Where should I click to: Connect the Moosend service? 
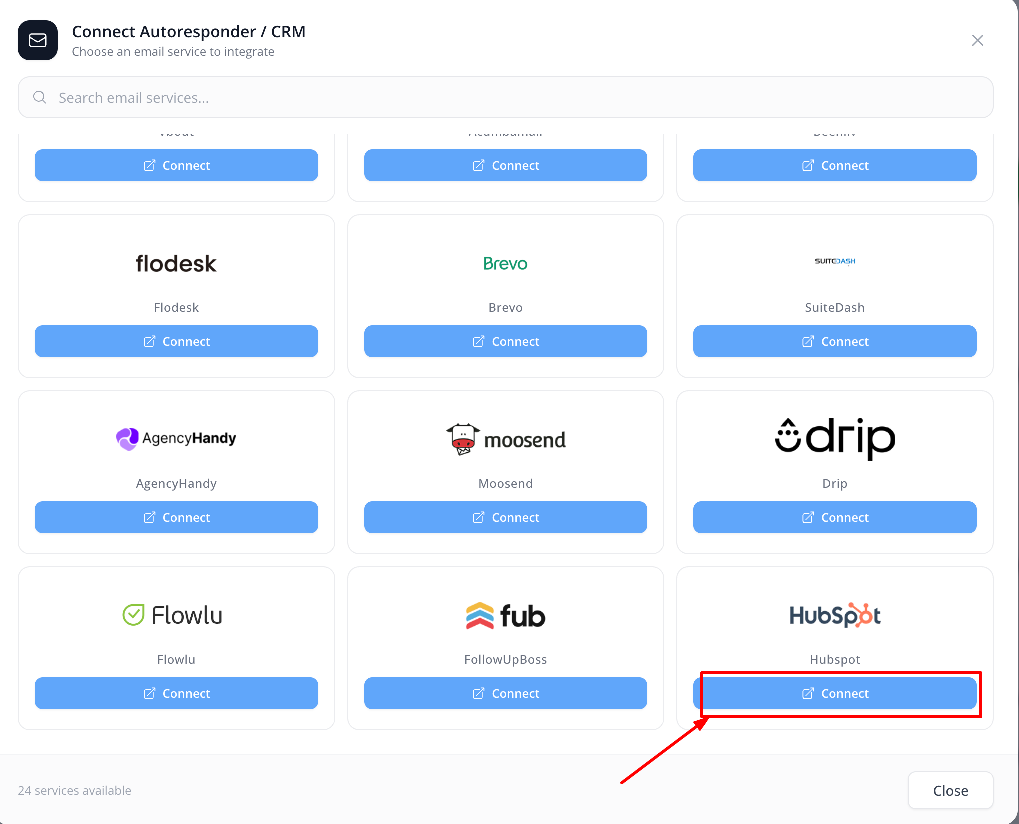505,517
